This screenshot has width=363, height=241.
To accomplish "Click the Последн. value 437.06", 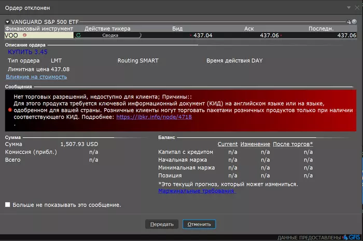I will (x=346, y=35).
